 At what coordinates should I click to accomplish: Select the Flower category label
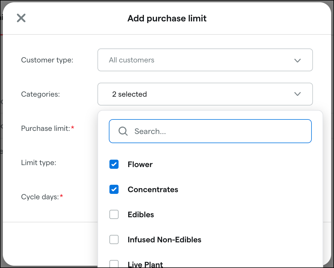click(140, 165)
